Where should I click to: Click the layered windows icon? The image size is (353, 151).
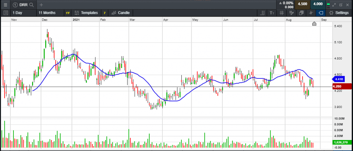point(302,13)
